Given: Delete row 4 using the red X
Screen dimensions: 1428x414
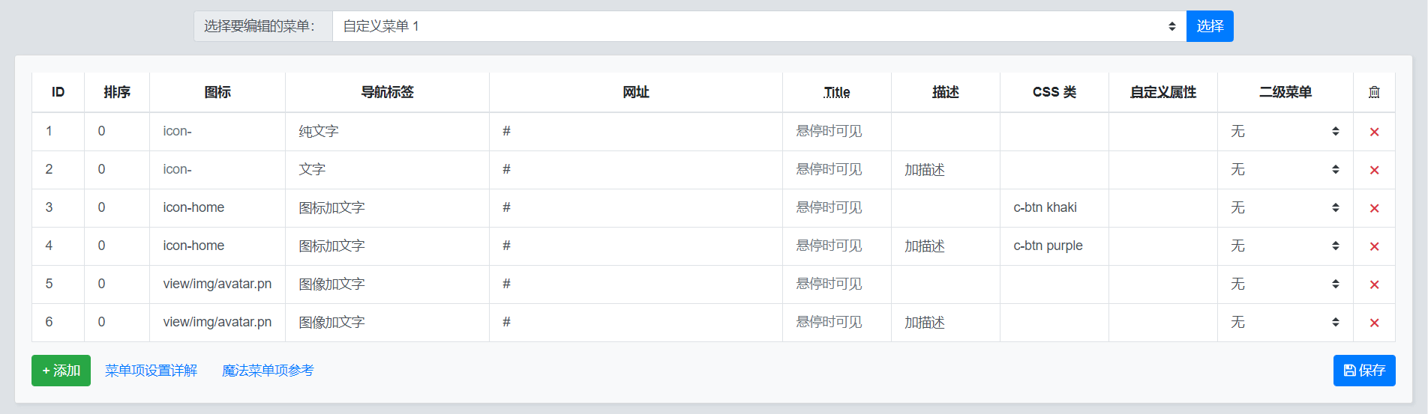Looking at the screenshot, I should [1374, 246].
